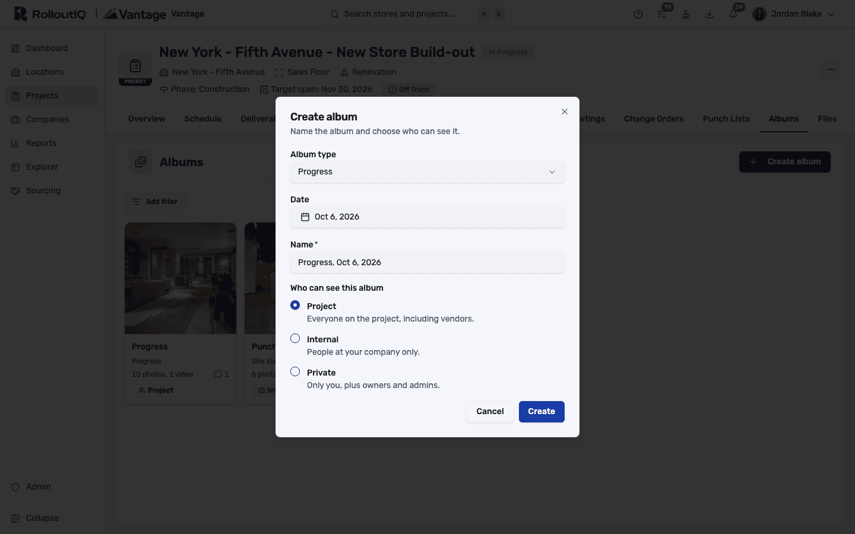Select the Internal visibility option

click(x=295, y=338)
